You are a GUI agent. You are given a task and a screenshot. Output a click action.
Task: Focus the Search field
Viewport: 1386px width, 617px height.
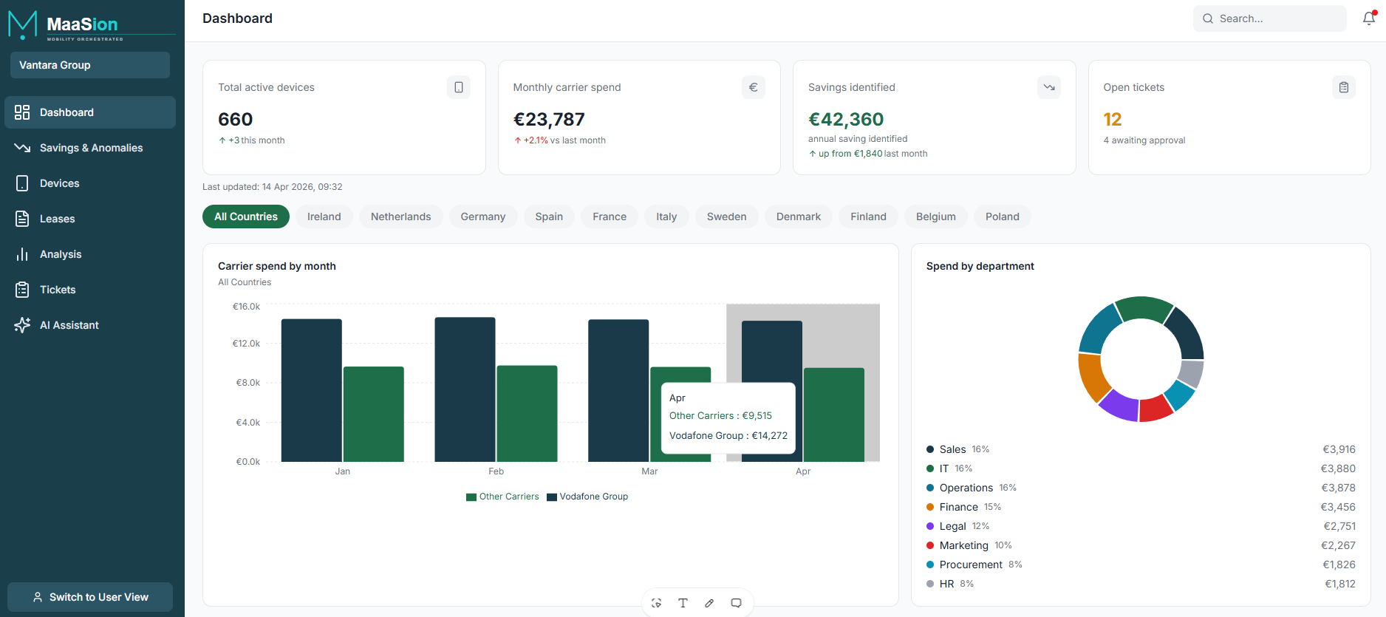(x=1269, y=18)
